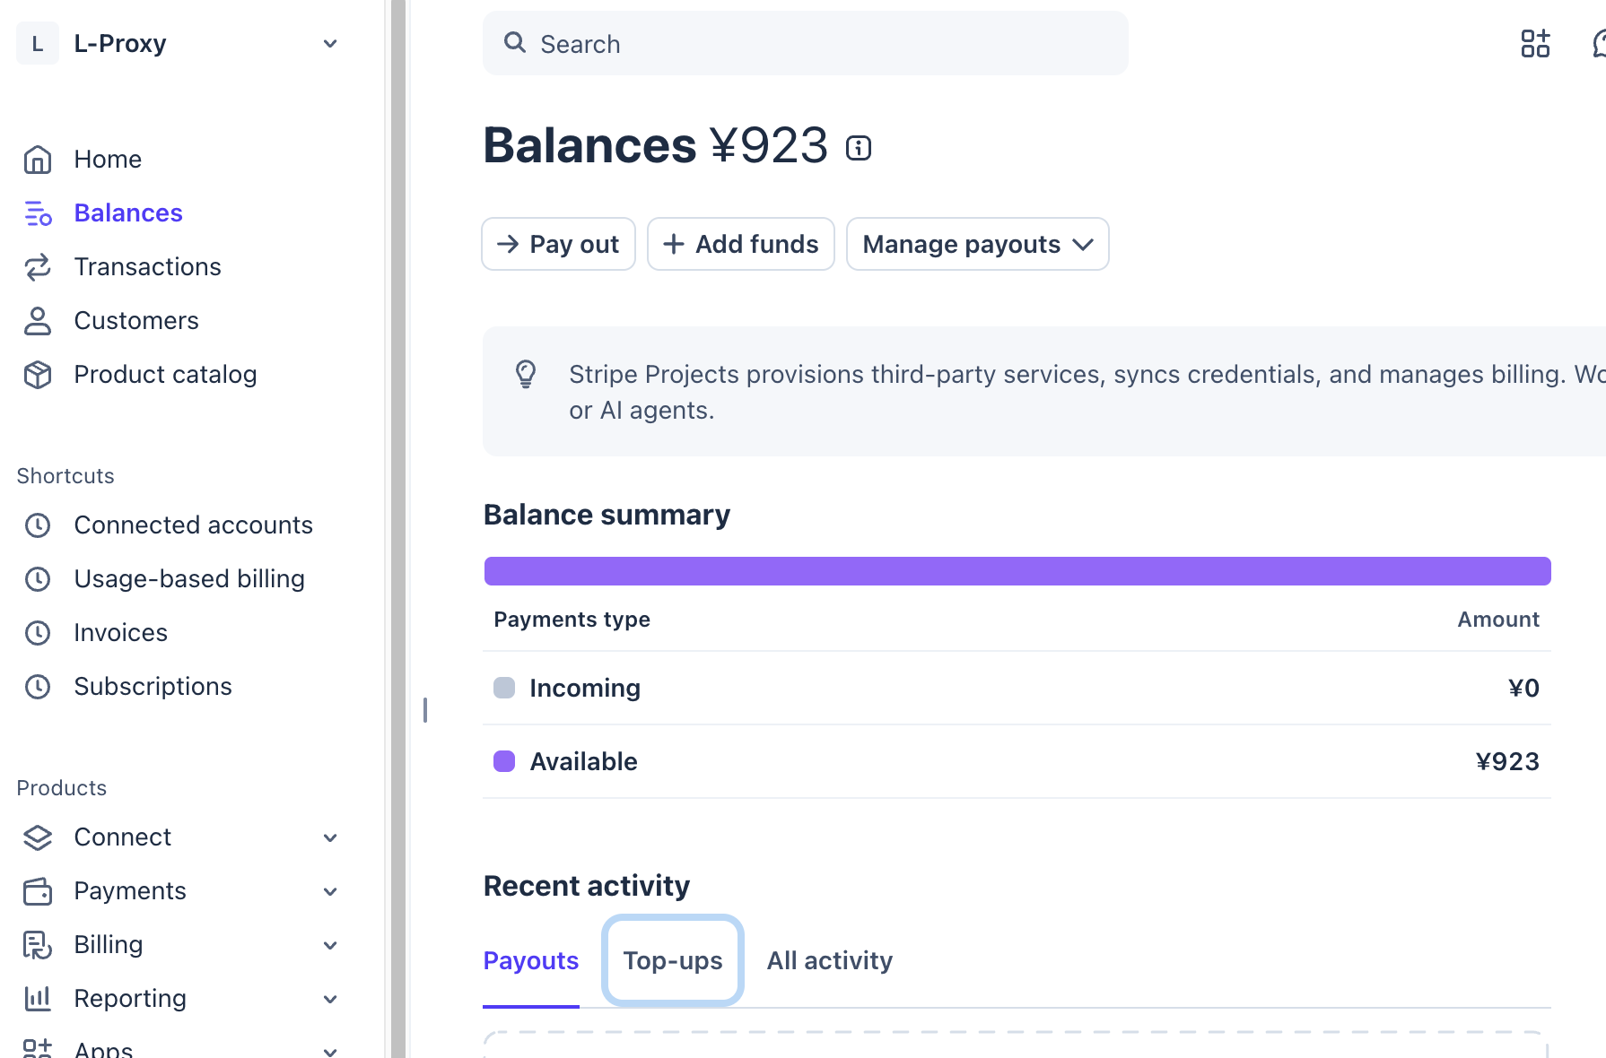Click the Transactions arrows icon
The width and height of the screenshot is (1606, 1058).
coord(38,267)
